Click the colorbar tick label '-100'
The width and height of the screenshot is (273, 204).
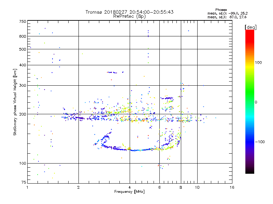260,142
